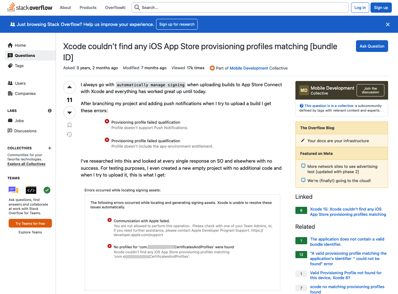Click the score badge '6' in Linked
This screenshot has height=294, width=398.
pyautogui.click(x=301, y=211)
